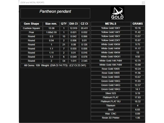Click the 6.83 grams value
Viewport: 164px width, 123px height.
[x=138, y=110]
